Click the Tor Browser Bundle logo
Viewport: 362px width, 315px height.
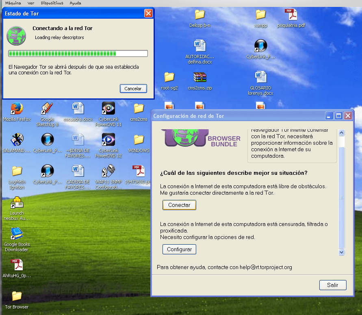(x=201, y=138)
